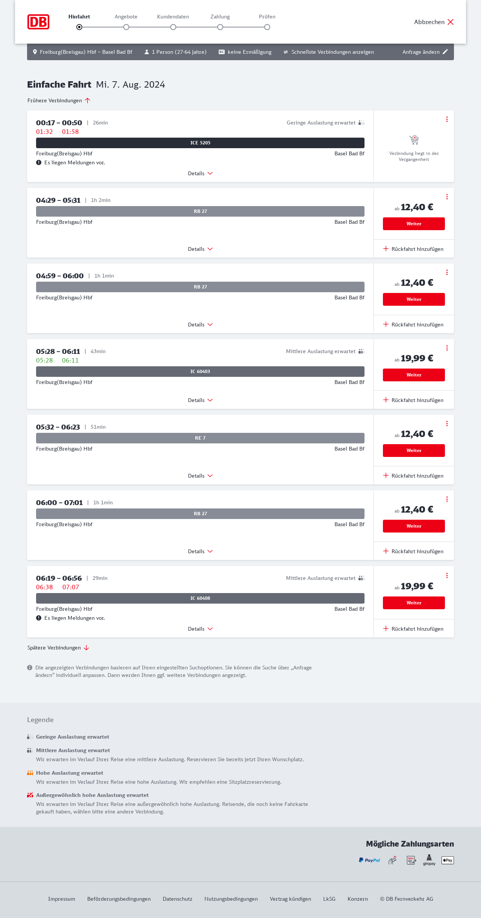The height and width of the screenshot is (918, 481).
Task: Click the warning icon under ICE 5205
Action: (39, 162)
